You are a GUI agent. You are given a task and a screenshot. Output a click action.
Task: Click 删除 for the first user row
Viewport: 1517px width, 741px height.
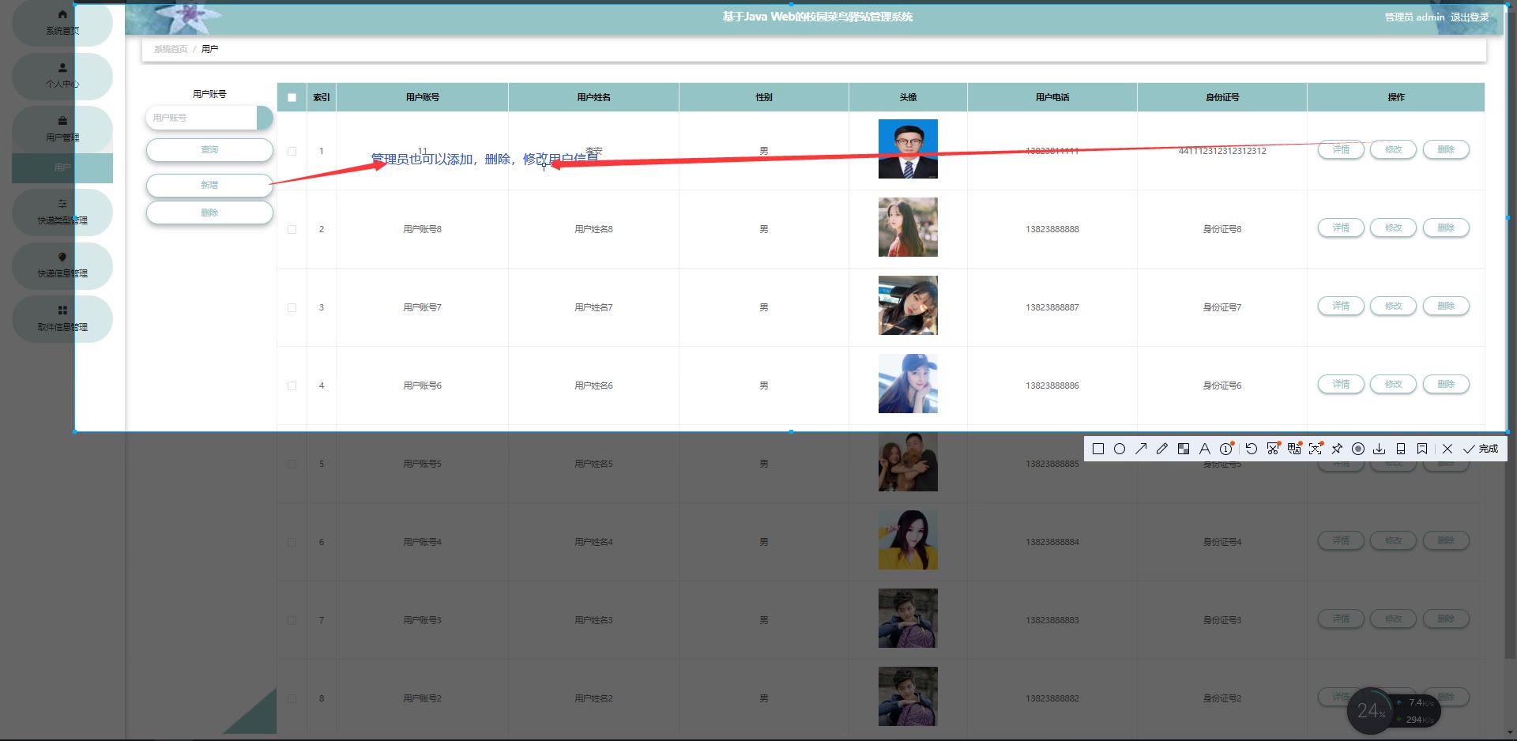(1446, 149)
